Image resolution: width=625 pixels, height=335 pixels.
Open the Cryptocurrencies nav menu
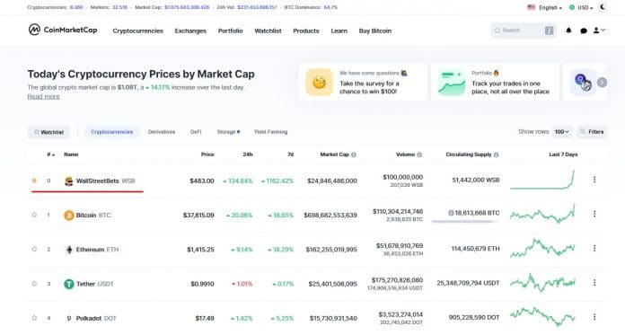tap(138, 31)
